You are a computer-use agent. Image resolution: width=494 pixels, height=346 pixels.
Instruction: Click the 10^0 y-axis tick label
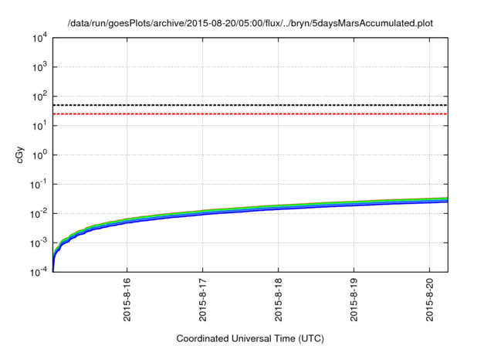point(39,155)
